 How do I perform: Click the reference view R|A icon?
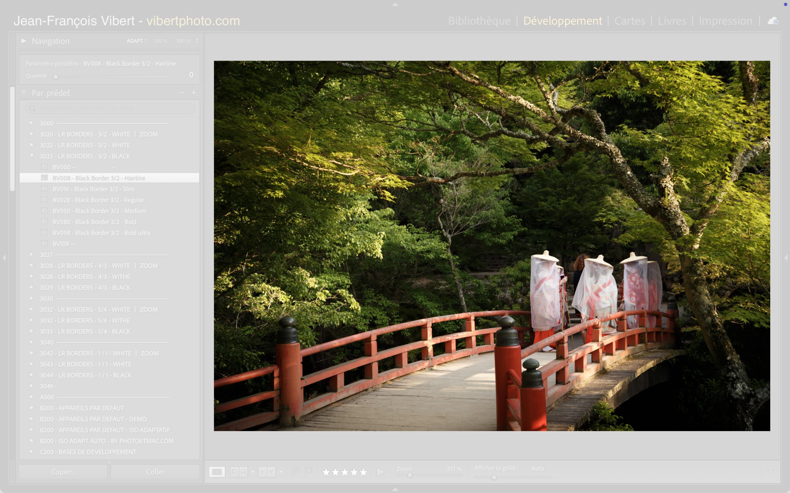(x=239, y=472)
